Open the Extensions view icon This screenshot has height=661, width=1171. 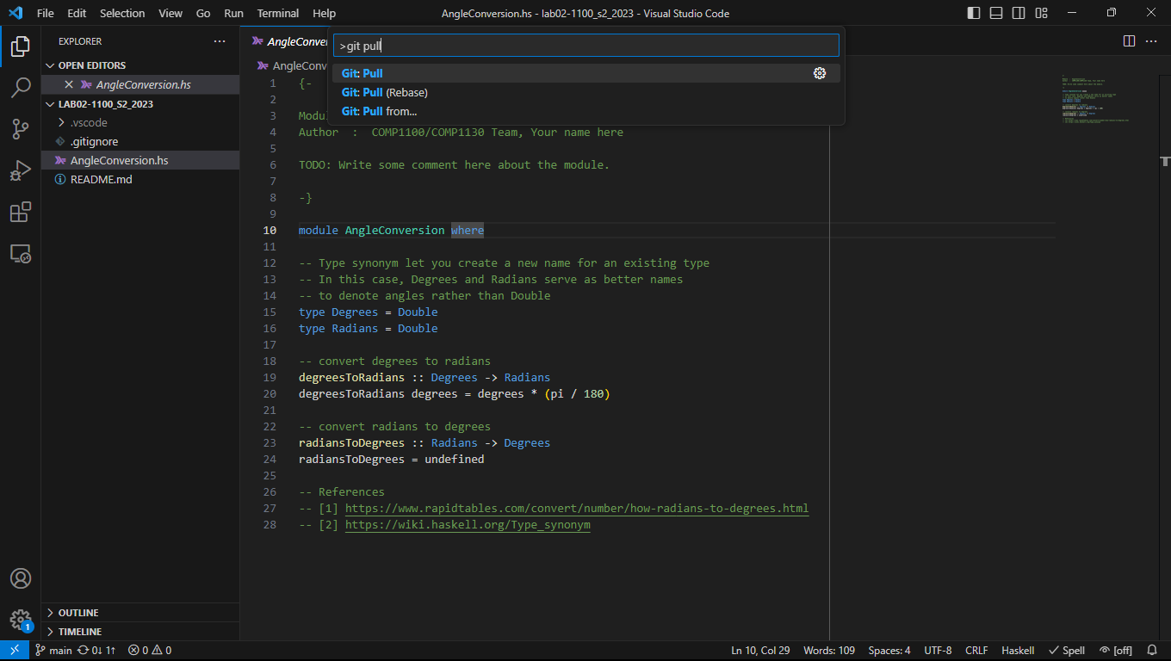tap(21, 212)
